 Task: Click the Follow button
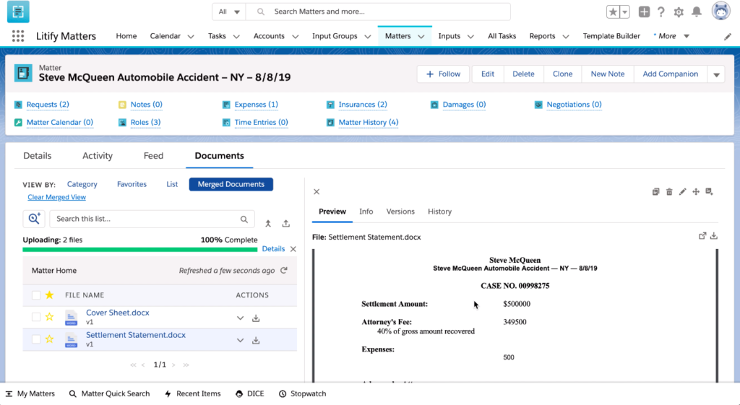(x=443, y=74)
